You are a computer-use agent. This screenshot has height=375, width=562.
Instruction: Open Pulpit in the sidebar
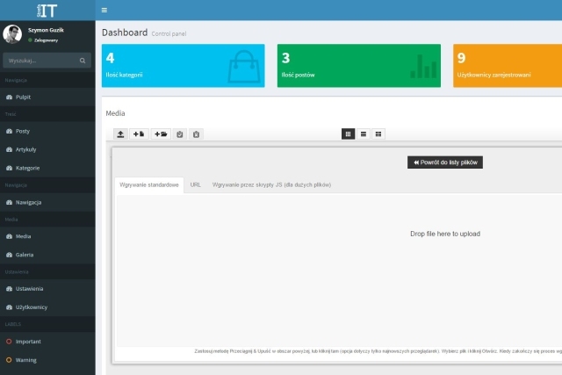click(47, 97)
